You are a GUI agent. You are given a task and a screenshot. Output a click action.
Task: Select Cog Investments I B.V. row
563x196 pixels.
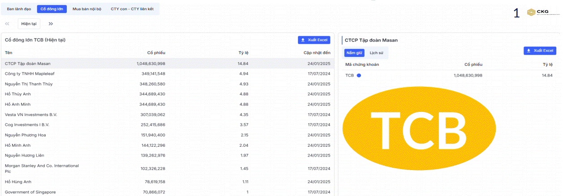[x=168, y=125]
